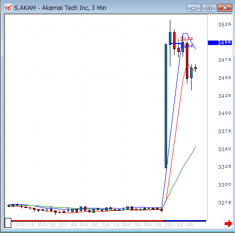
Task: Click the 04:00 time axis label
Action: (x=90, y=224)
